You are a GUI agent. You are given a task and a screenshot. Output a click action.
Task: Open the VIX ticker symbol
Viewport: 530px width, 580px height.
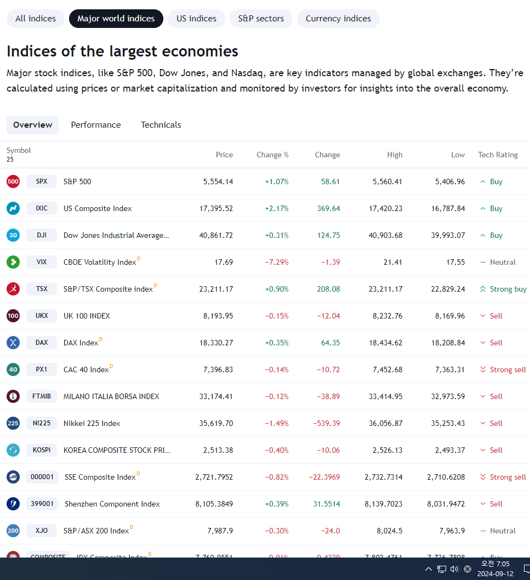point(42,262)
